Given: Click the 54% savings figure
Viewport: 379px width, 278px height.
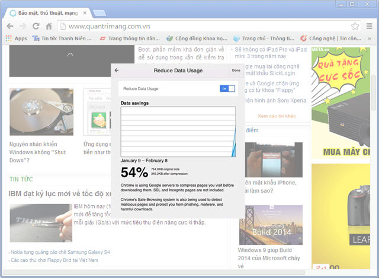Looking at the screenshot, I should 134,172.
